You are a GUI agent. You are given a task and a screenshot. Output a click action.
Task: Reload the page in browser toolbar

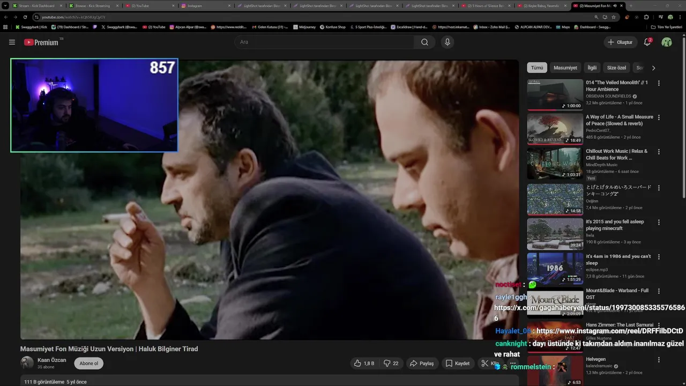click(x=25, y=17)
